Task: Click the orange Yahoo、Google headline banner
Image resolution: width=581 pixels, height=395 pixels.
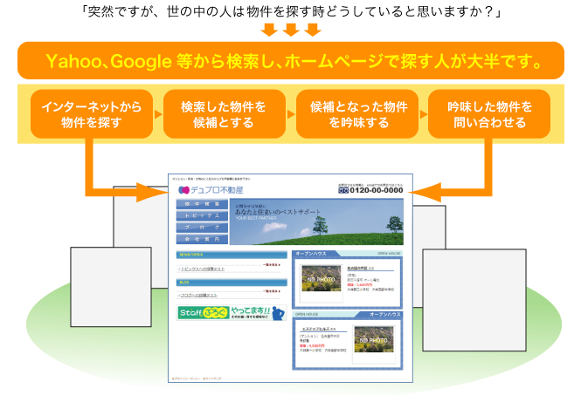Action: 291,61
